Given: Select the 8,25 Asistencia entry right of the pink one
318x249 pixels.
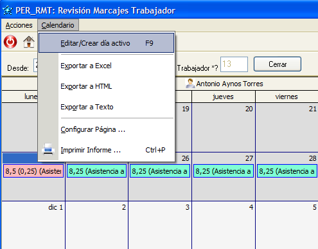Looking at the screenshot, I should tap(96, 171).
